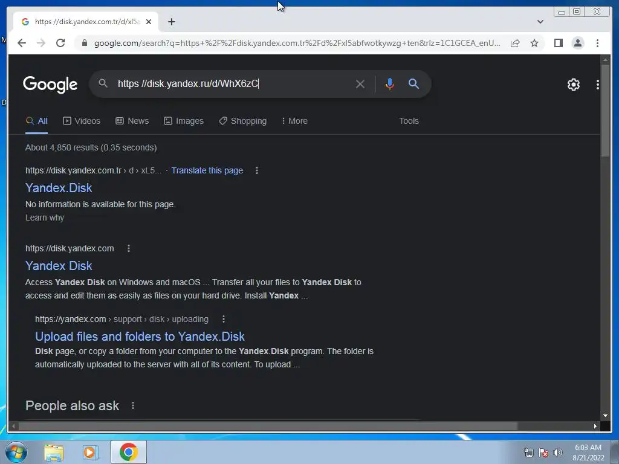Open People also ask options menu
The width and height of the screenshot is (619, 464).
point(133,405)
